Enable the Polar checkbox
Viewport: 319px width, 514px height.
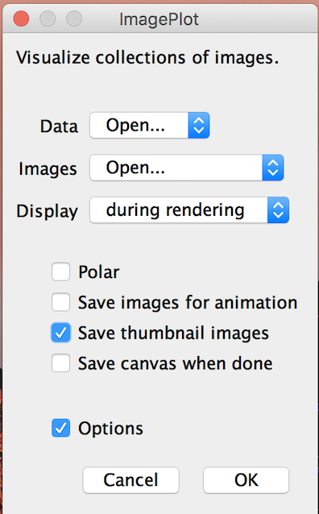point(60,272)
